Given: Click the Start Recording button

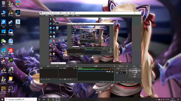Looking at the screenshot, I should 135,70.
